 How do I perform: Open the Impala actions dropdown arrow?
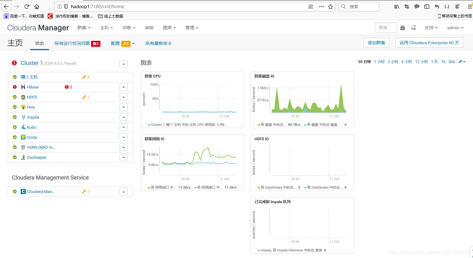click(x=124, y=117)
